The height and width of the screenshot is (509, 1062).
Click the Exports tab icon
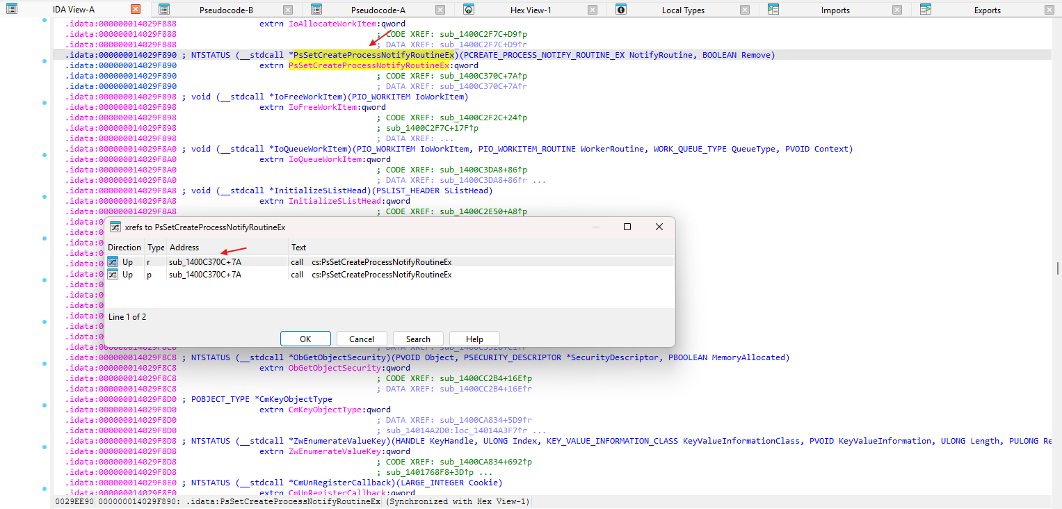tap(926, 9)
